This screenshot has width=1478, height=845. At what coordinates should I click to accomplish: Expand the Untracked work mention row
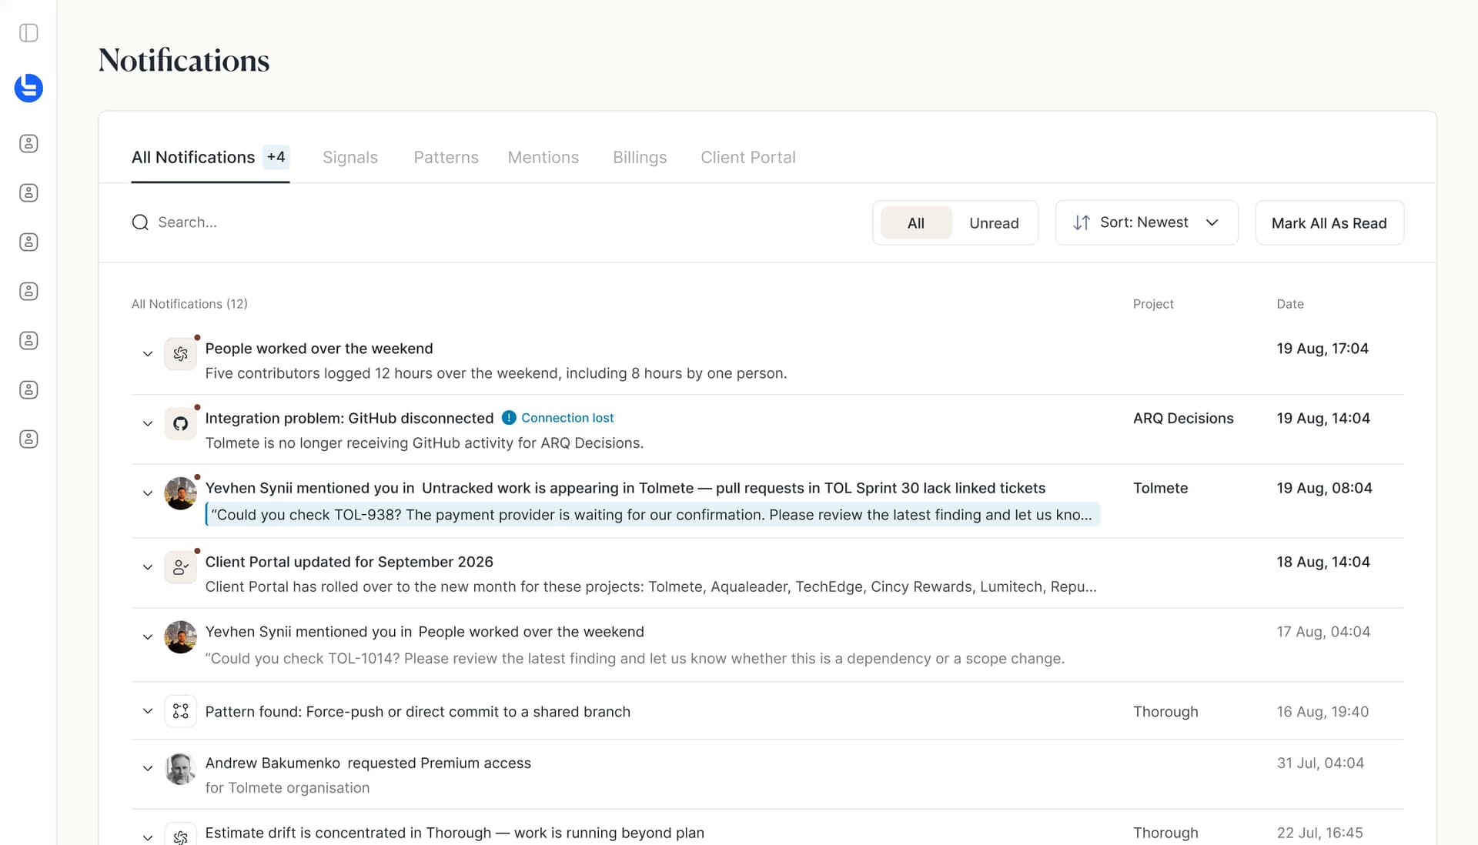(148, 493)
